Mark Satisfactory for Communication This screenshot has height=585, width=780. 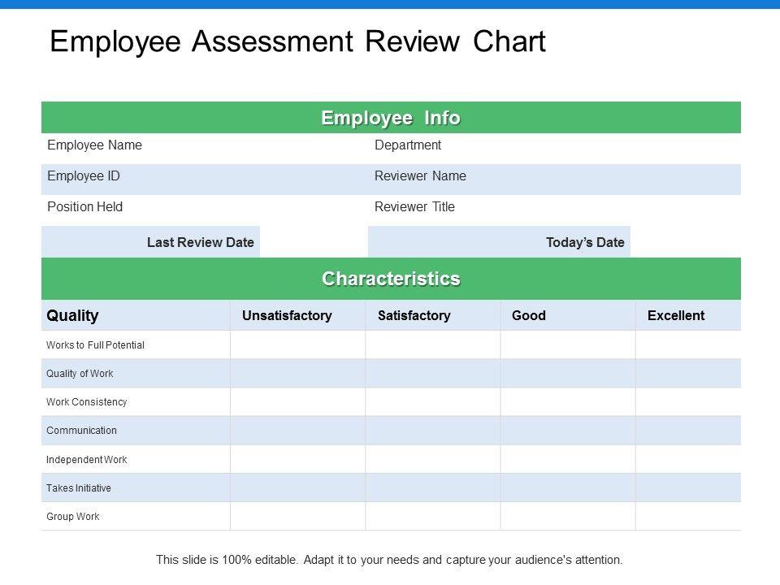click(x=433, y=431)
